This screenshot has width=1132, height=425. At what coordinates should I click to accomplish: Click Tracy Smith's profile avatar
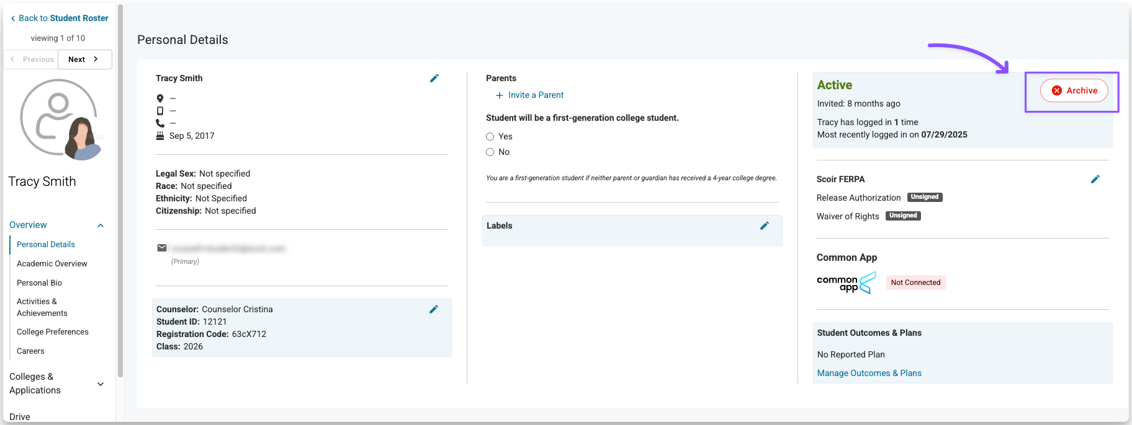click(x=60, y=119)
